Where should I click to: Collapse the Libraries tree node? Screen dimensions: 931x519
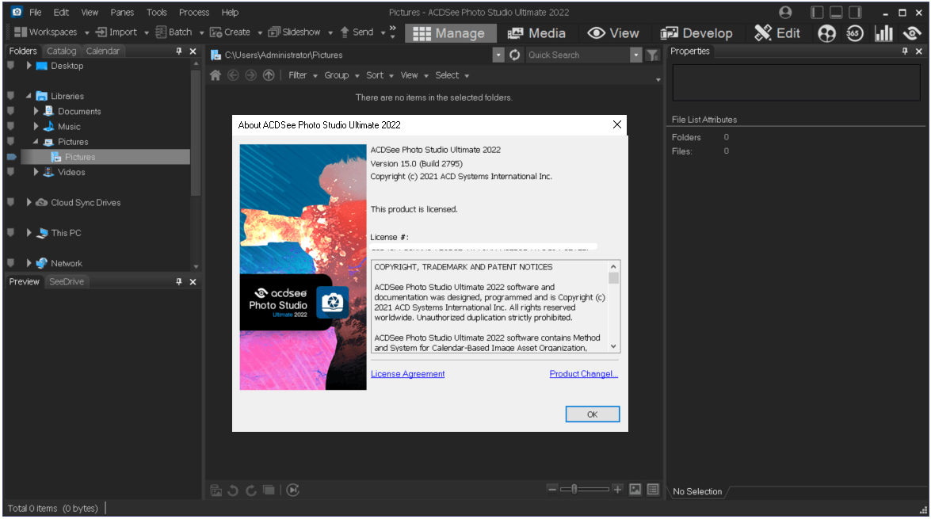29,96
